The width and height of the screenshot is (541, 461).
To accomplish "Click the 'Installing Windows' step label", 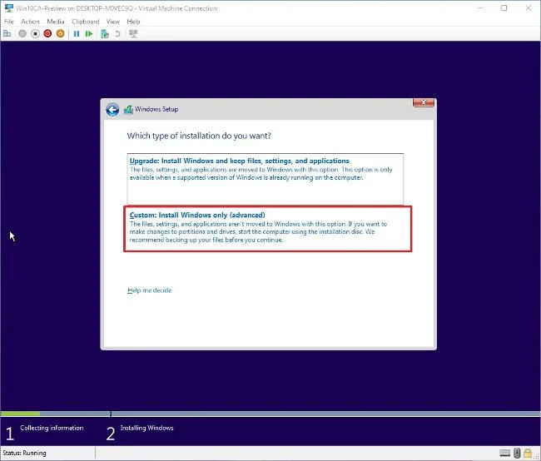I will (x=147, y=428).
